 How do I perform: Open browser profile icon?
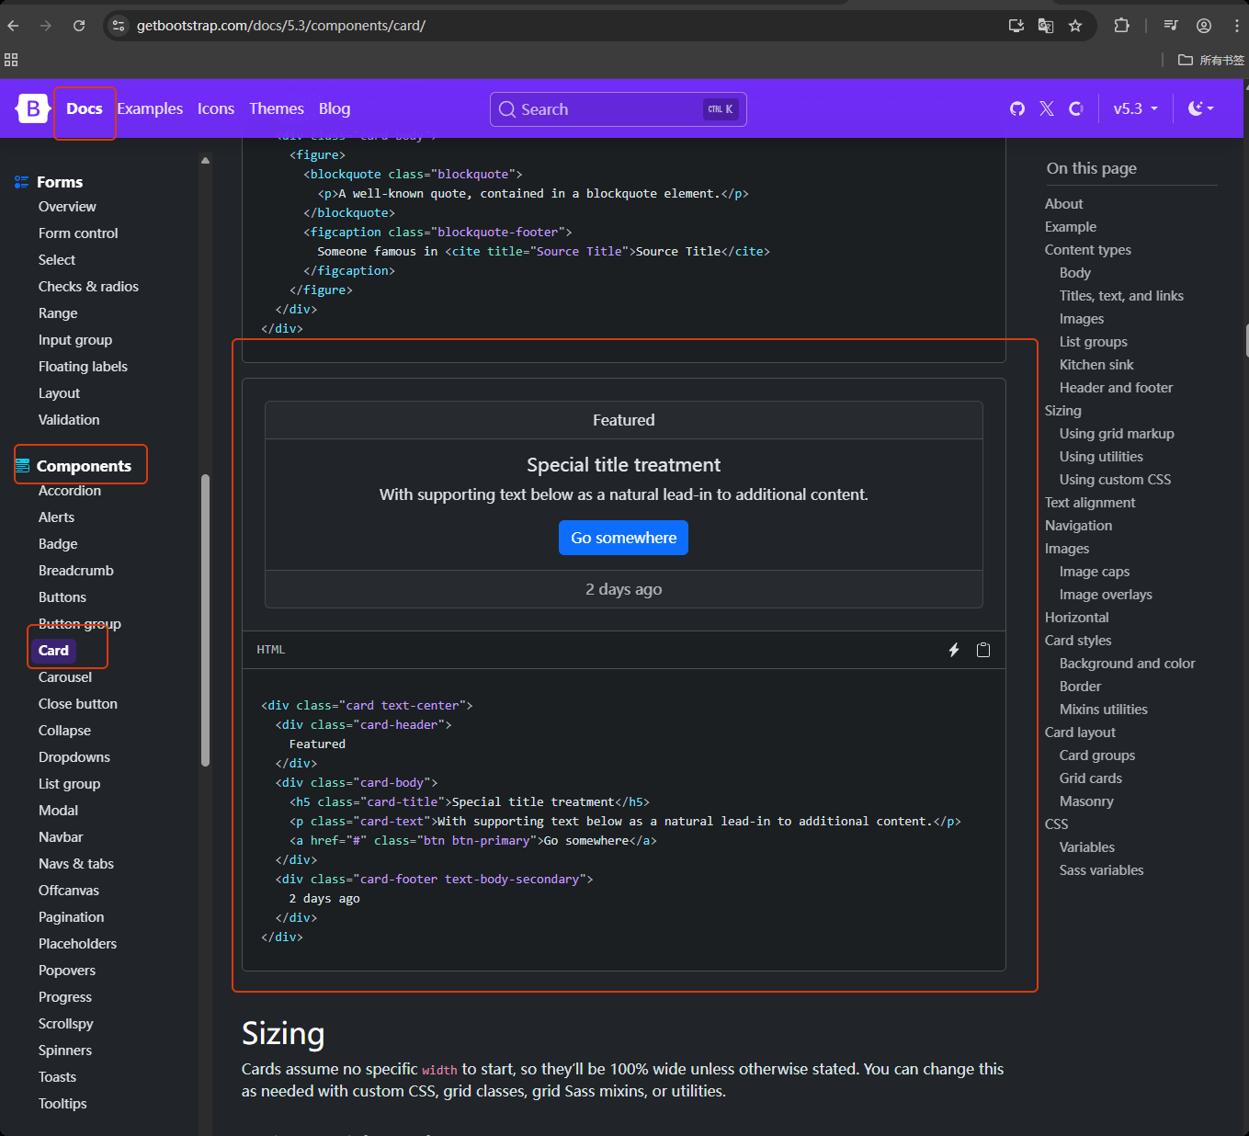(1204, 26)
